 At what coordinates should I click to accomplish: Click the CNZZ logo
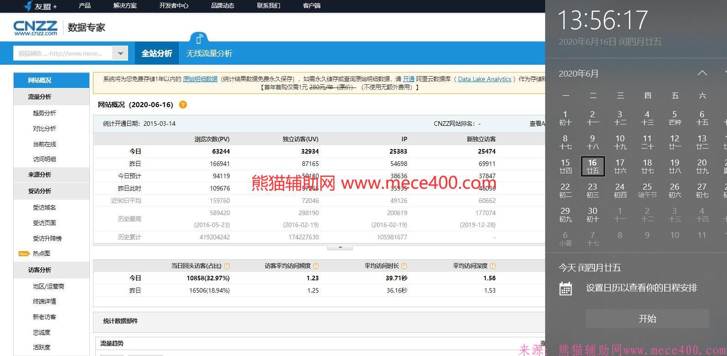click(x=36, y=28)
